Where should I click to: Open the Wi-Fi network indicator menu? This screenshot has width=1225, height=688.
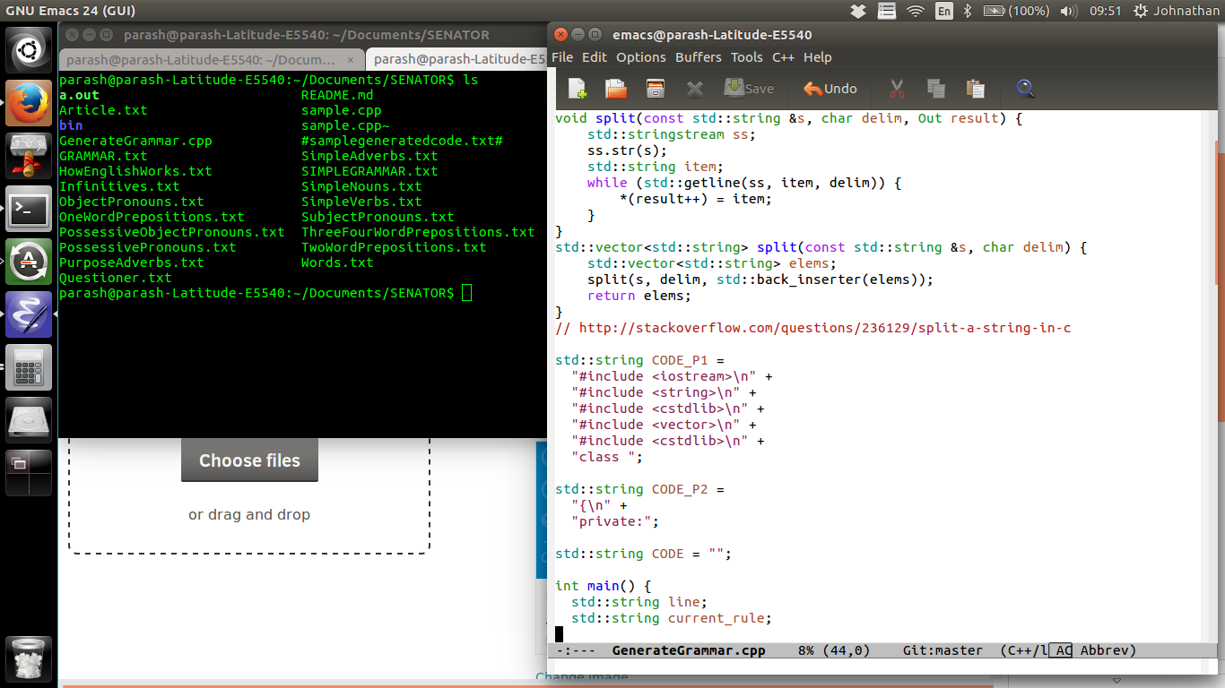916,11
